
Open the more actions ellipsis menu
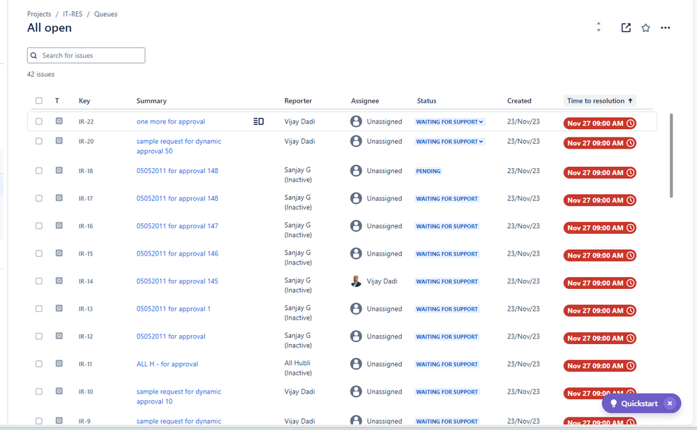(666, 27)
